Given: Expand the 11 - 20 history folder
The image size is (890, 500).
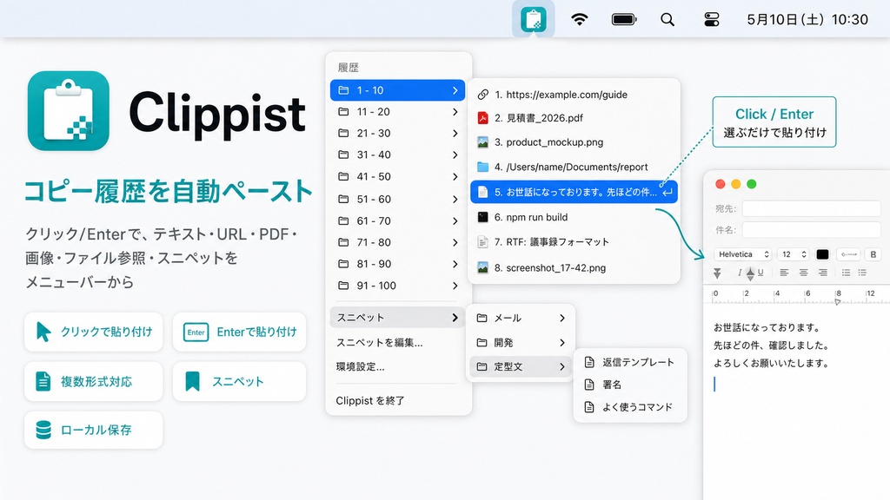Looking at the screenshot, I should (x=397, y=112).
